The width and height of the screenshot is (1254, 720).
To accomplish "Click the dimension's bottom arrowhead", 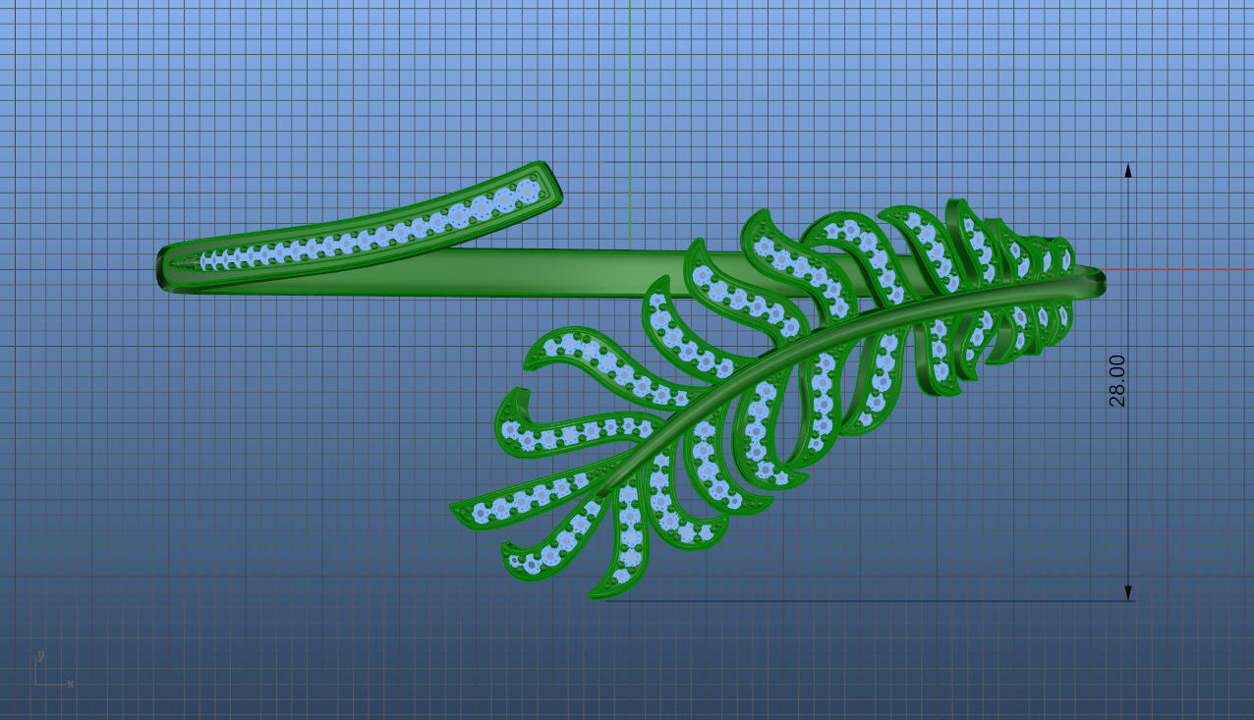I will coord(1128,592).
